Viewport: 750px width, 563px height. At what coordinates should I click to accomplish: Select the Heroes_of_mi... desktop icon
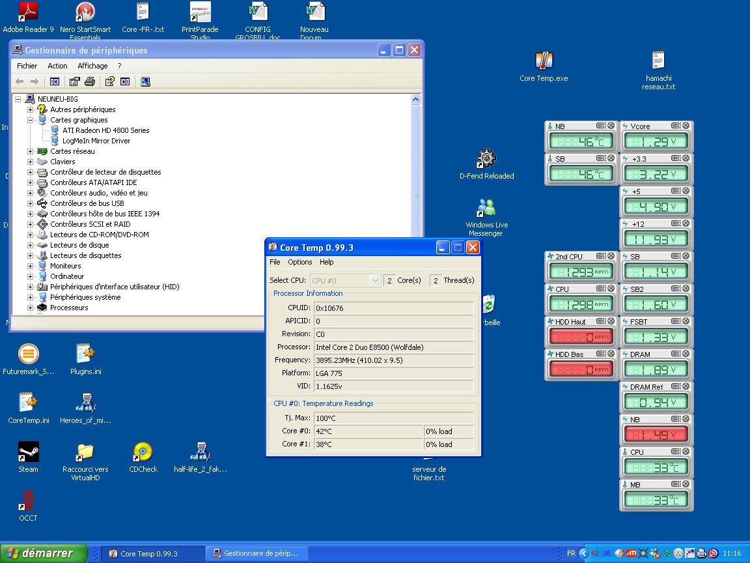86,408
